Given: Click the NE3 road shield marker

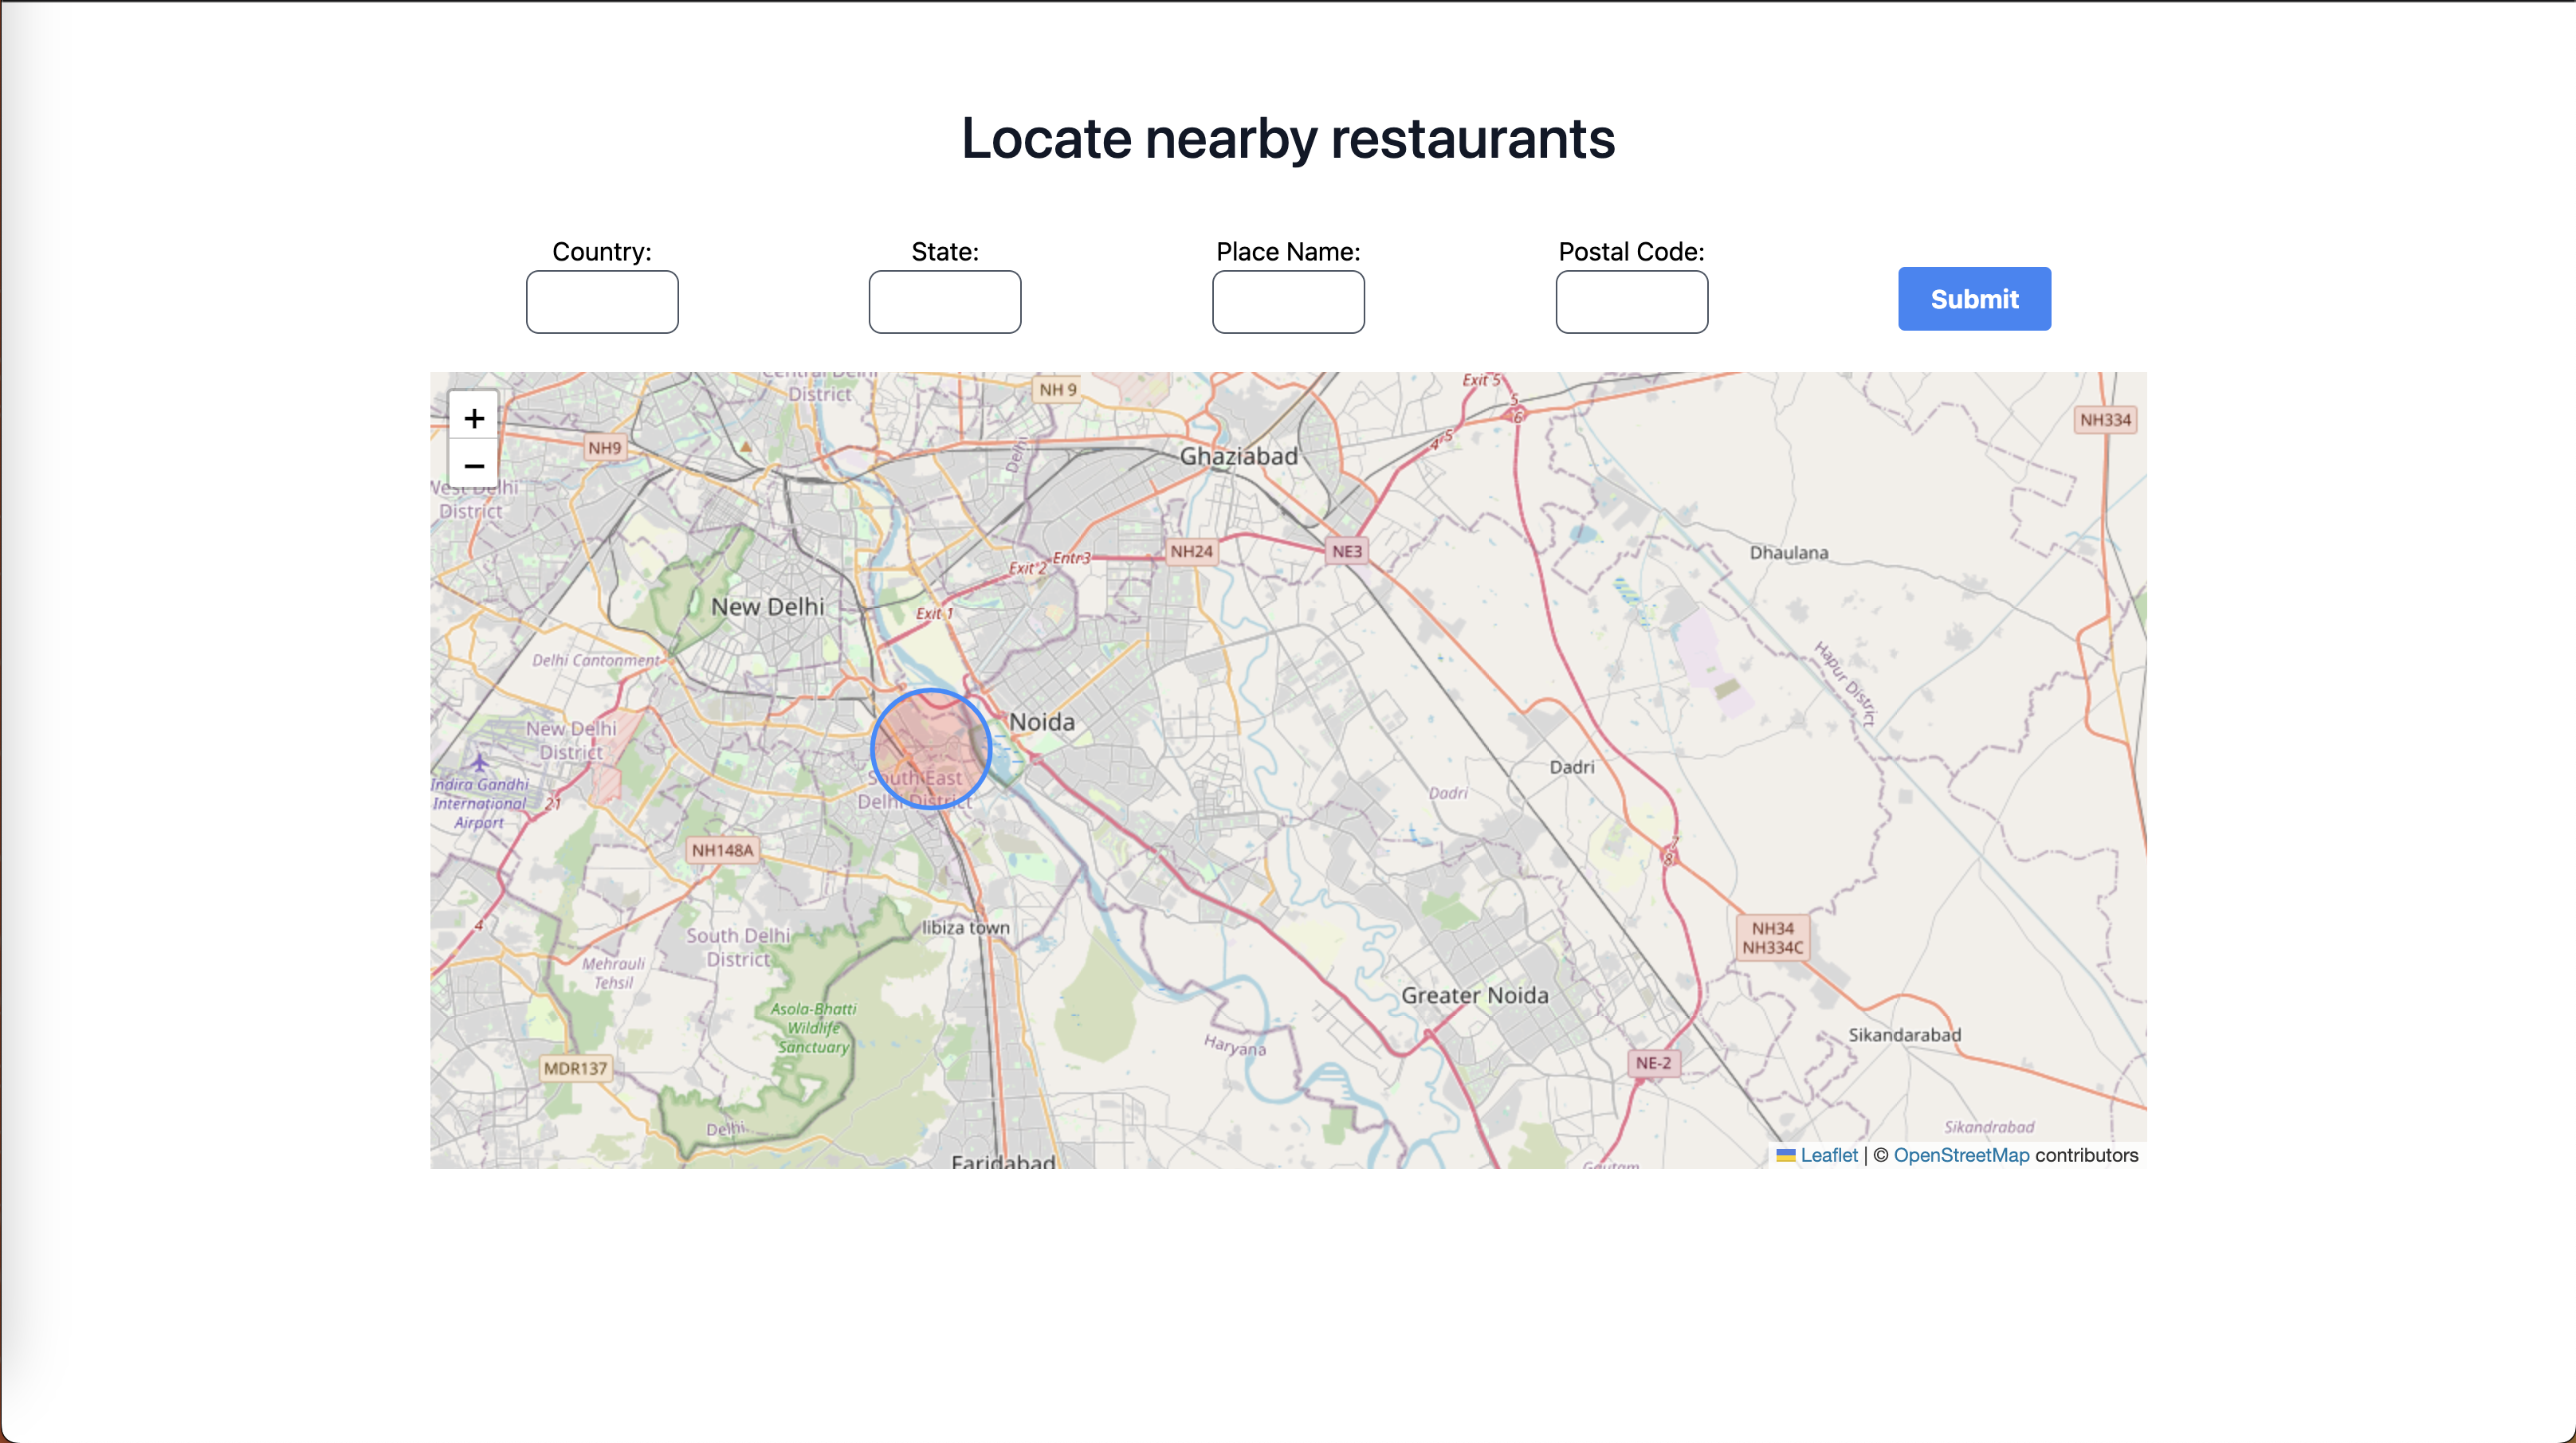Looking at the screenshot, I should tap(1346, 552).
